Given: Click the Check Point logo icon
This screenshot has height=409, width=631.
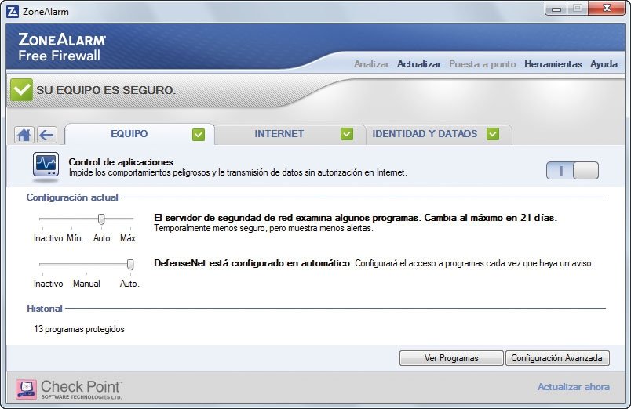Looking at the screenshot, I should coord(26,389).
